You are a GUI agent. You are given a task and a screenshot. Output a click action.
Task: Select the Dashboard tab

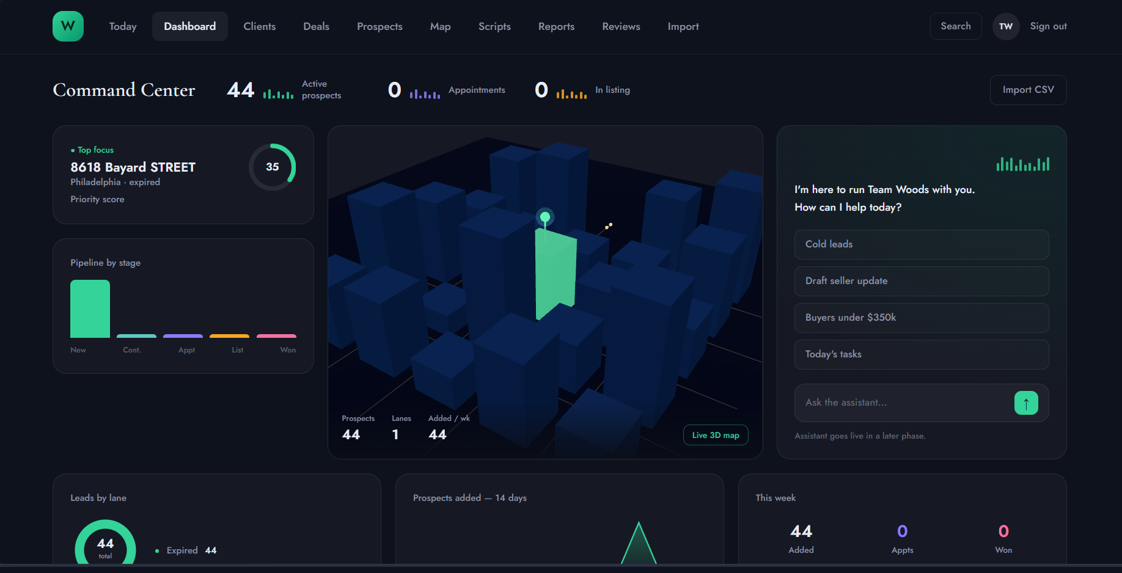190,26
